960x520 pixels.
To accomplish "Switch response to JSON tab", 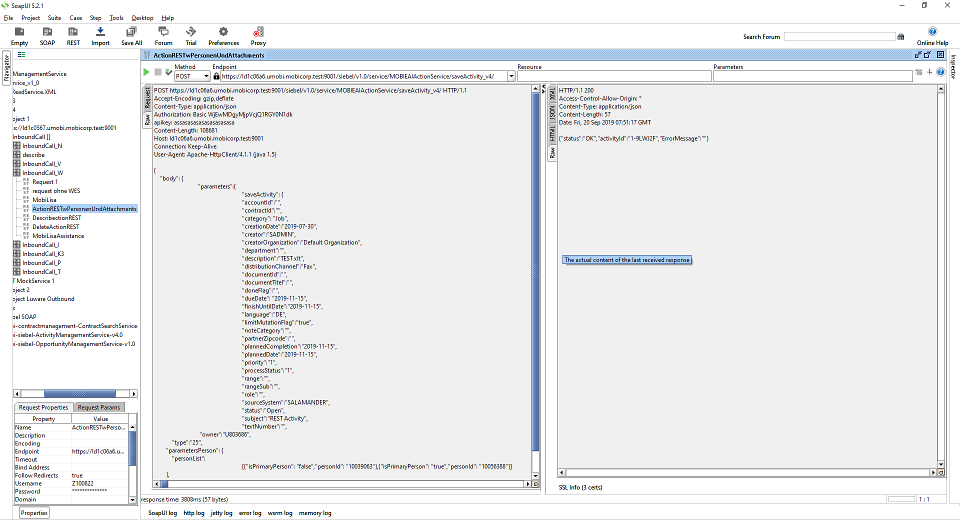I will 552,112.
